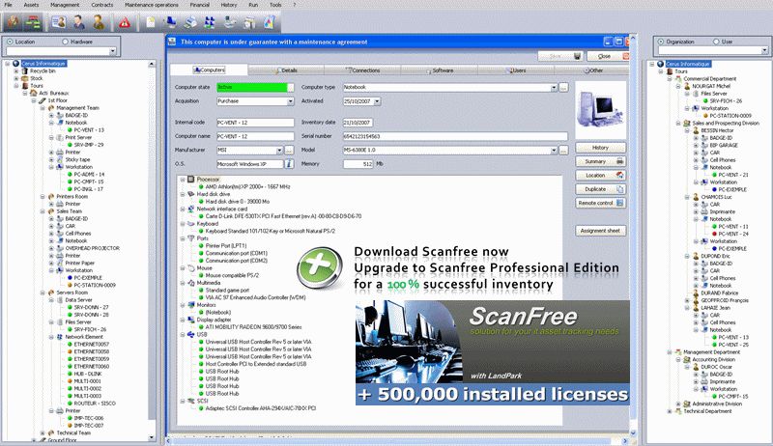
Task: Open the combo box under Location radio
Action: (x=113, y=51)
